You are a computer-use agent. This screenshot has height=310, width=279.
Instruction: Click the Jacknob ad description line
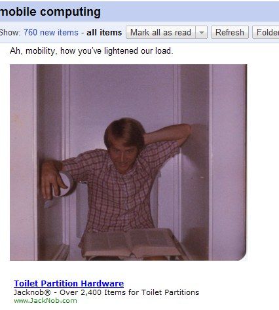coord(106,292)
